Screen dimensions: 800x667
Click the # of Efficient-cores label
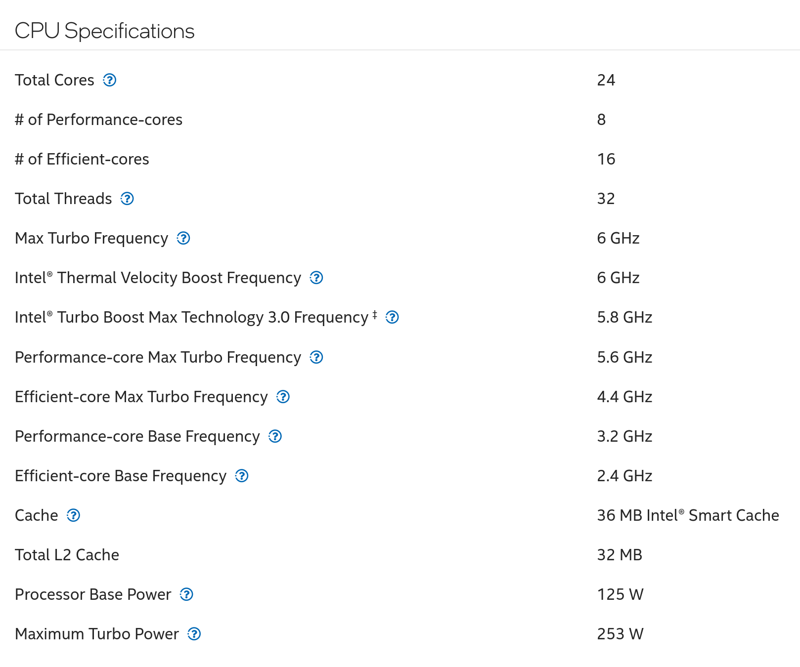pyautogui.click(x=82, y=159)
